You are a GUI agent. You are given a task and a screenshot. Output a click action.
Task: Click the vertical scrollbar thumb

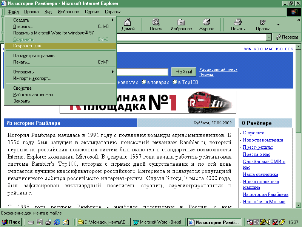click(298, 91)
